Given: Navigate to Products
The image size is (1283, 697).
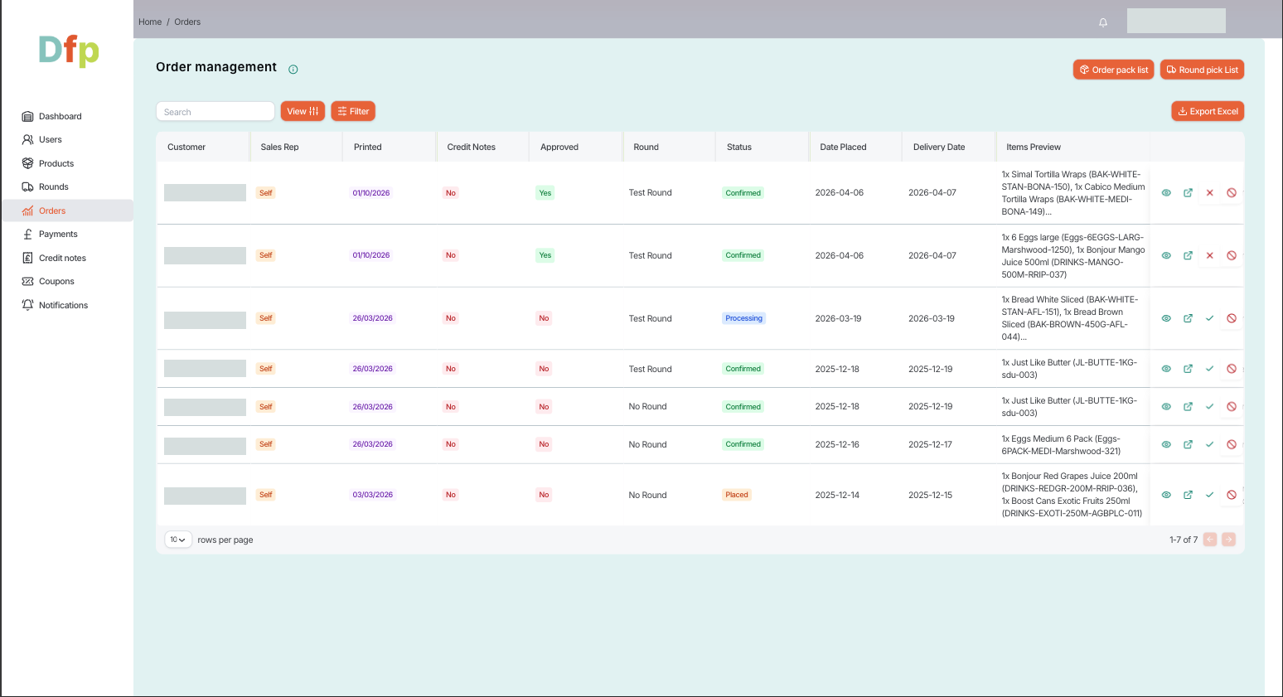Looking at the screenshot, I should coord(66,163).
